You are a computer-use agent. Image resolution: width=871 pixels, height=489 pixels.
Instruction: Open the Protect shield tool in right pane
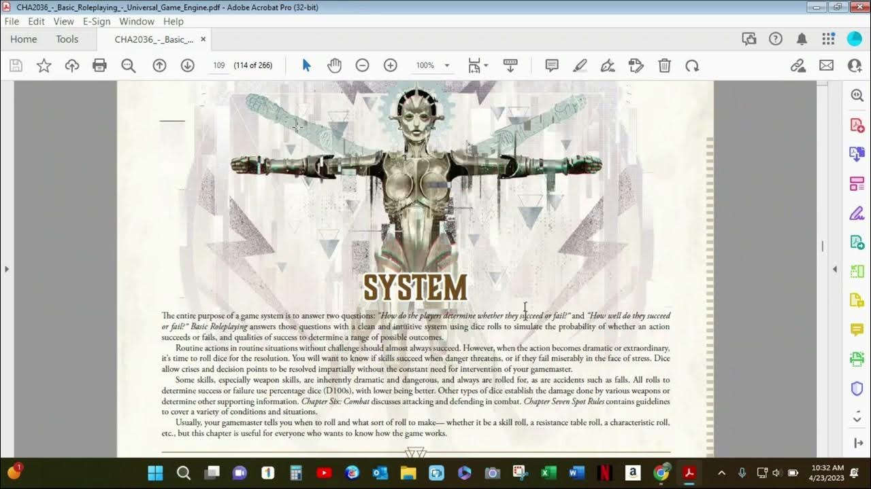(857, 388)
